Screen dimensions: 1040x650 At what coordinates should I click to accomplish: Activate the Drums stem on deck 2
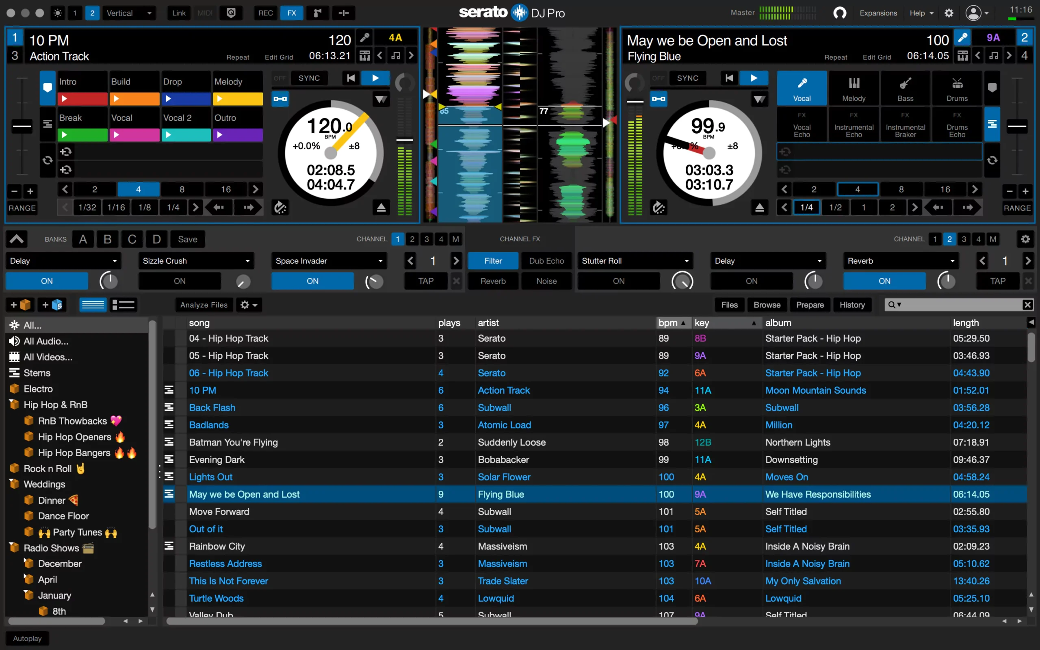957,88
